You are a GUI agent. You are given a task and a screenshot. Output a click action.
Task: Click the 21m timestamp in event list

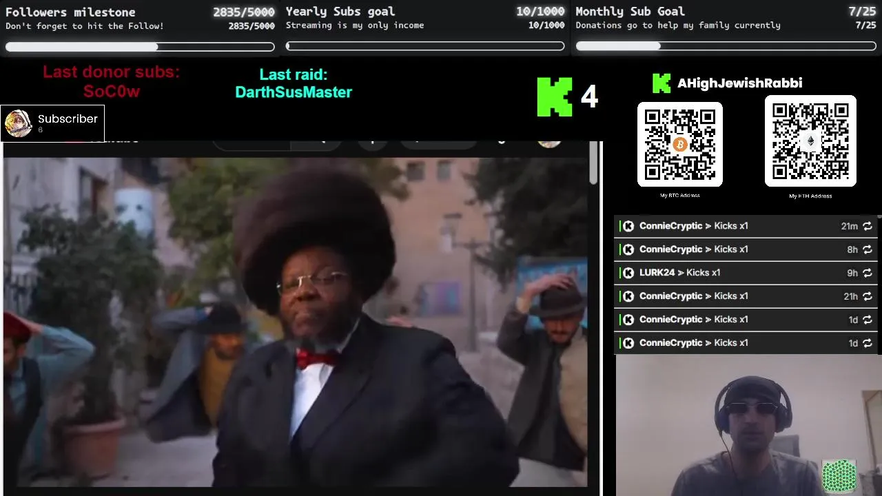[849, 226]
